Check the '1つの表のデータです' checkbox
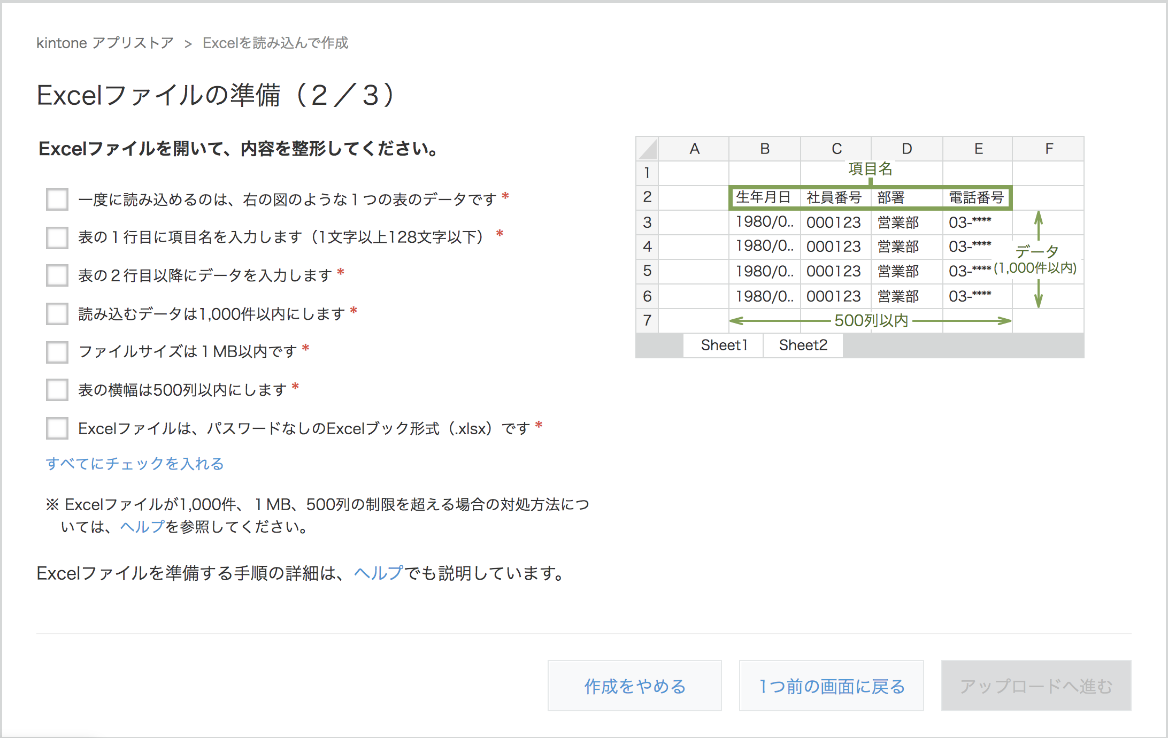Image resolution: width=1168 pixels, height=738 pixels. tap(57, 199)
